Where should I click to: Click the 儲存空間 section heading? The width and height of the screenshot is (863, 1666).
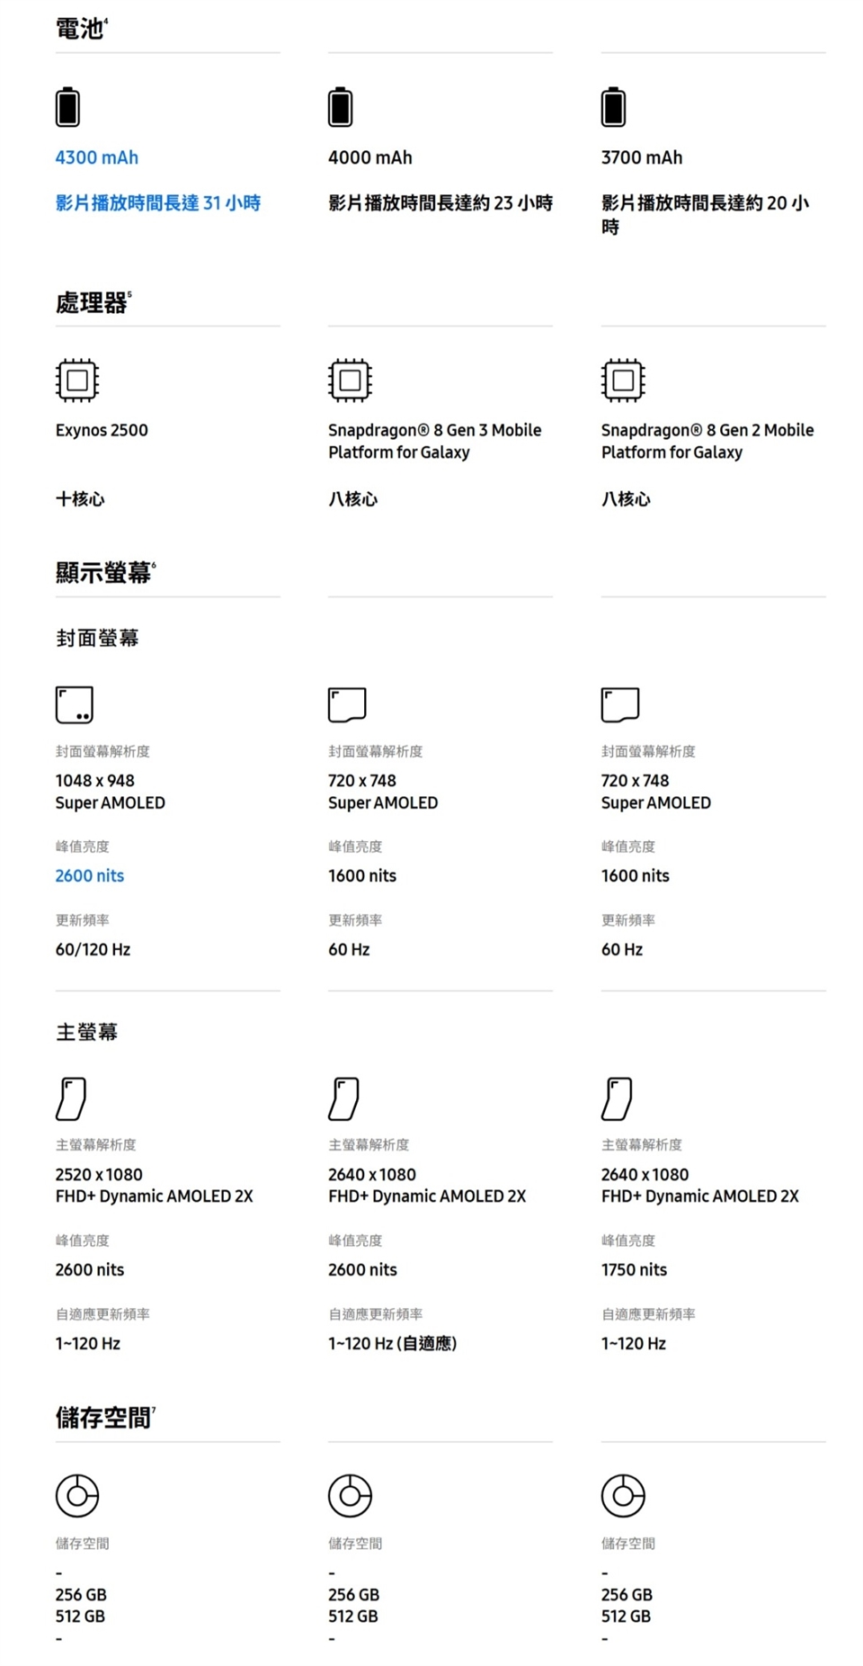tap(103, 1419)
